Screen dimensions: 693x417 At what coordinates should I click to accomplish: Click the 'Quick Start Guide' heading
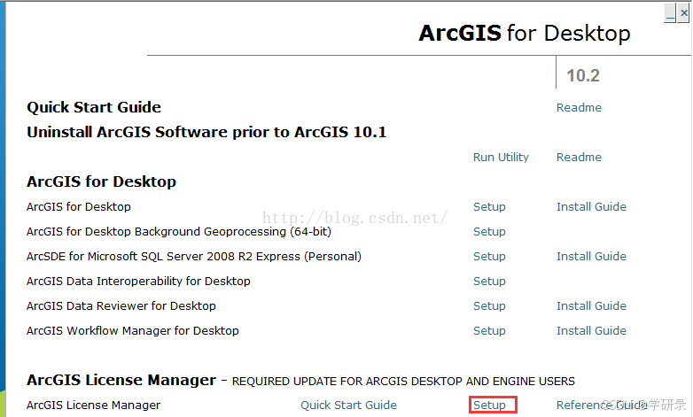point(94,107)
